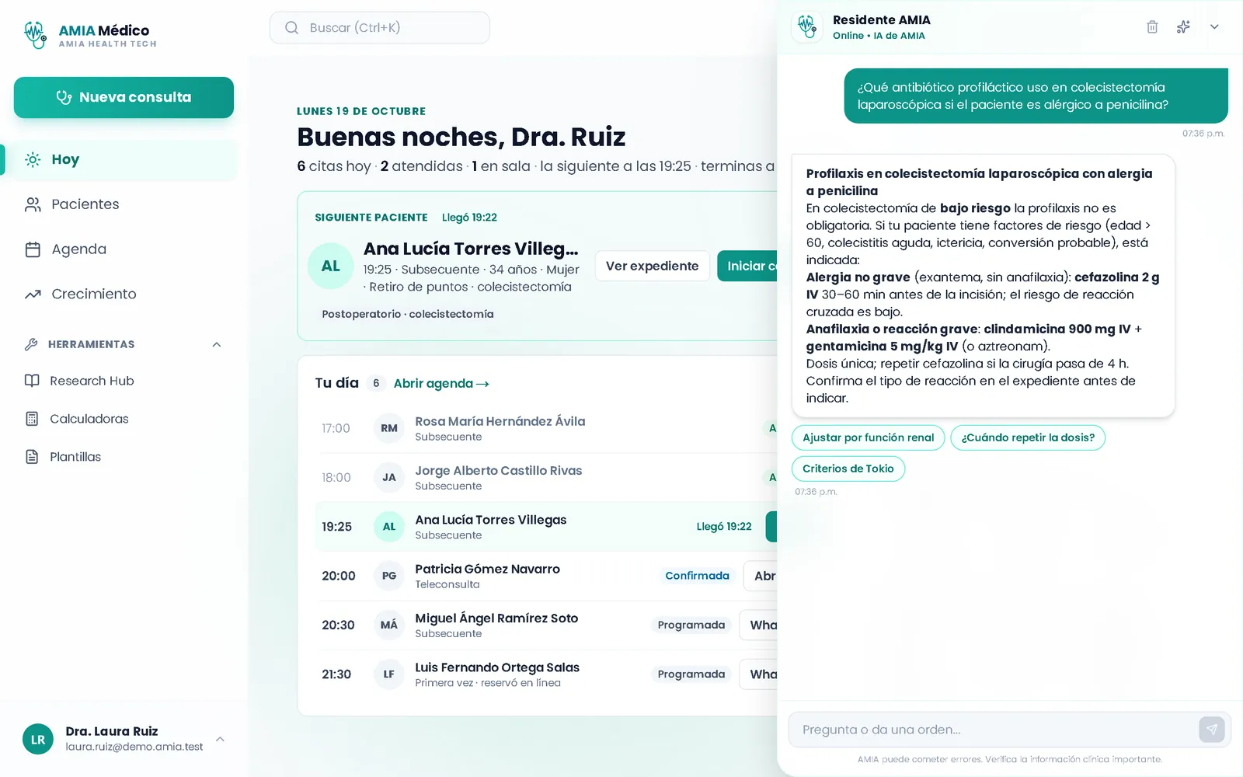Click the Confirmada status badge

pos(697,576)
